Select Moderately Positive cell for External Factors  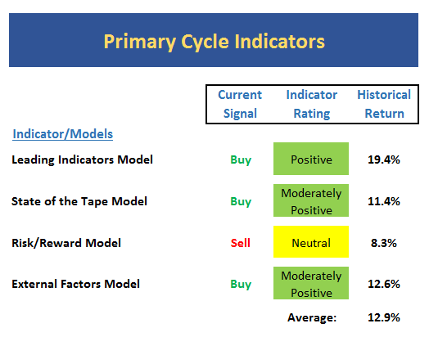tap(311, 283)
